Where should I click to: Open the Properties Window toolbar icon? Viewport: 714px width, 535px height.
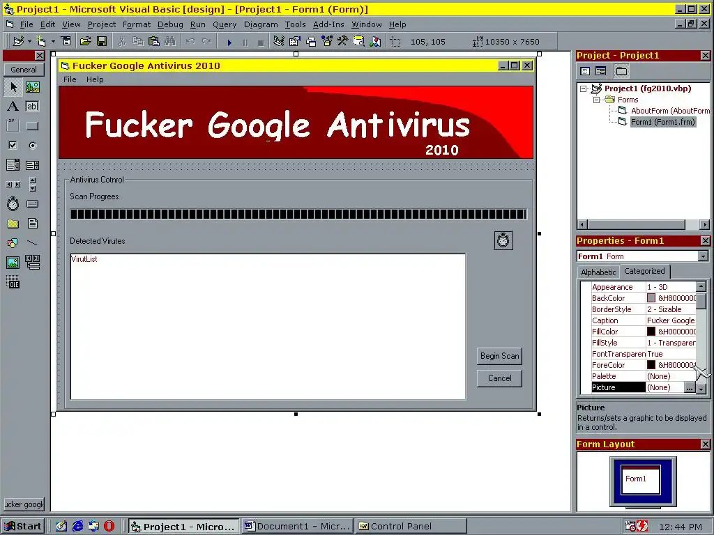click(x=295, y=41)
